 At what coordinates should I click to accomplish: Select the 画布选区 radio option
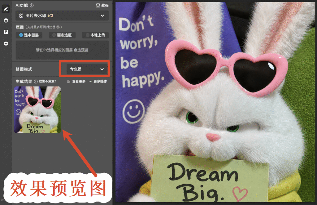coord(62,35)
